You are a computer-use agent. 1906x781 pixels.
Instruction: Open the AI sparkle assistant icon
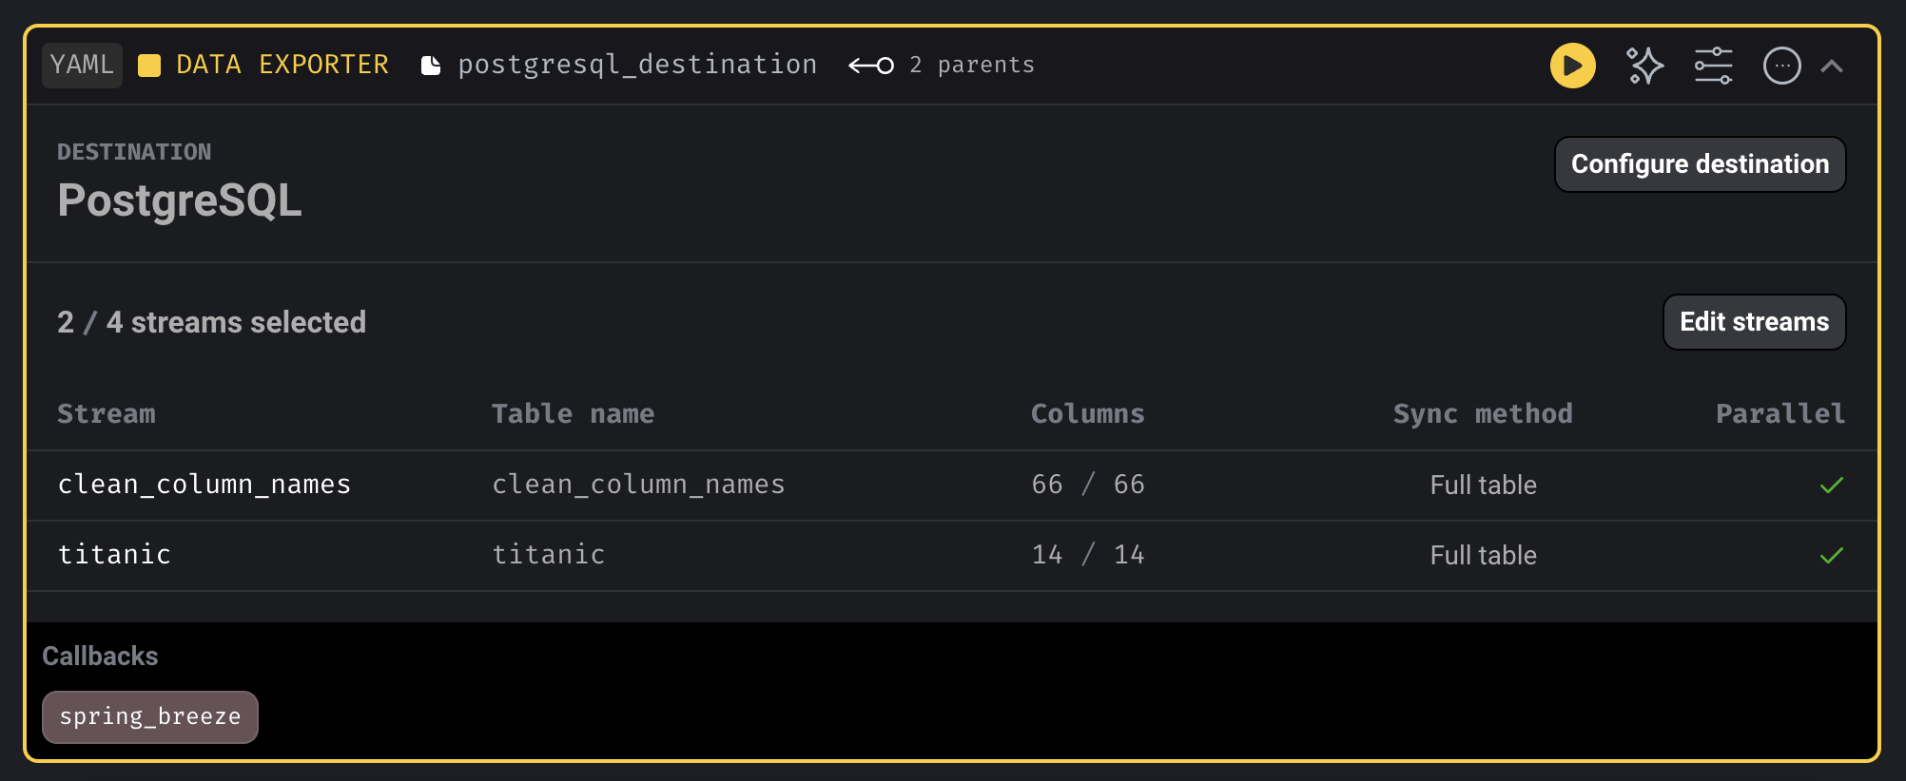[1644, 66]
